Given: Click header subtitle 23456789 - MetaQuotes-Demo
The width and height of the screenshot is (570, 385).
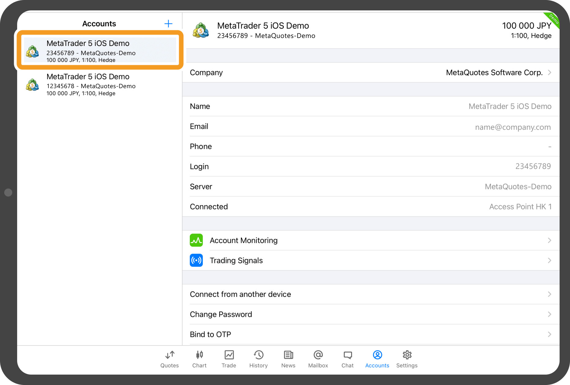Looking at the screenshot, I should click(266, 36).
